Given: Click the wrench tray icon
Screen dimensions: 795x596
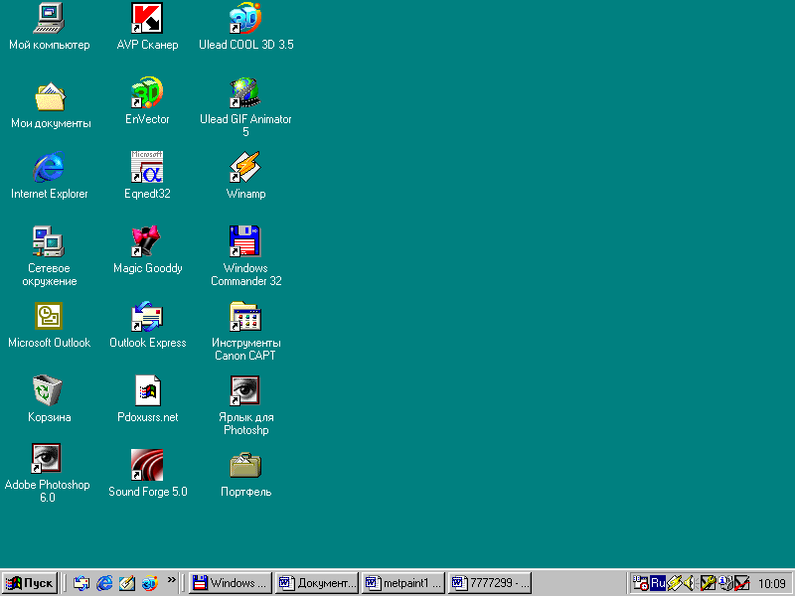Looking at the screenshot, I should 708,583.
